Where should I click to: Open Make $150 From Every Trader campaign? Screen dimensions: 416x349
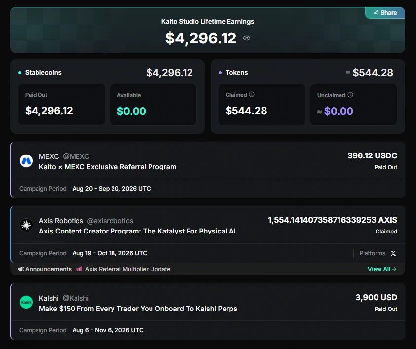[x=138, y=309]
